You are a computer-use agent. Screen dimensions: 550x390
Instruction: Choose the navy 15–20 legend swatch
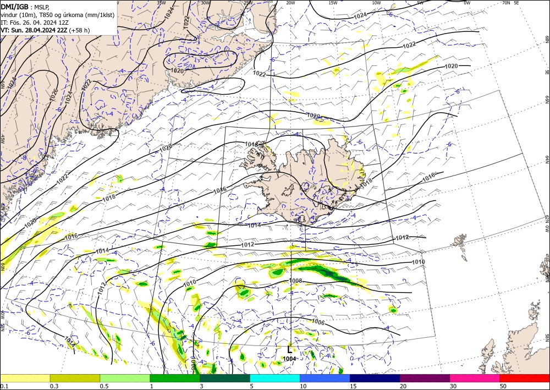pos(375,378)
